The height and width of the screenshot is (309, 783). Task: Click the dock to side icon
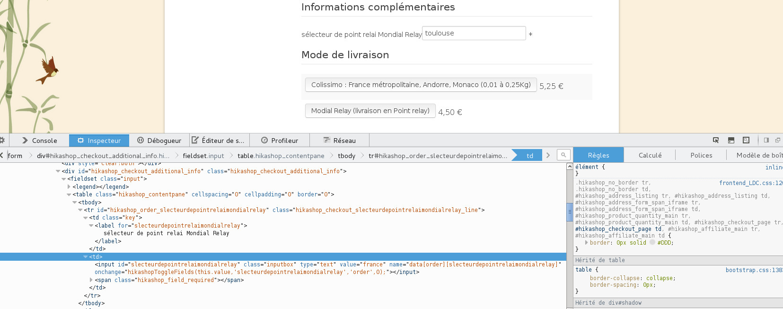pos(766,140)
